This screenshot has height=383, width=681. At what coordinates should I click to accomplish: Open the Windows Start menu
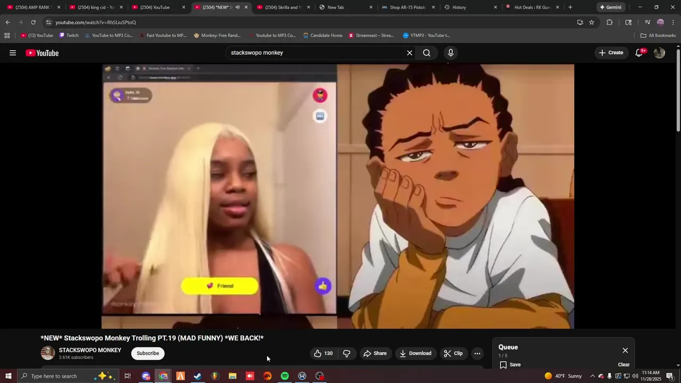[8, 376]
